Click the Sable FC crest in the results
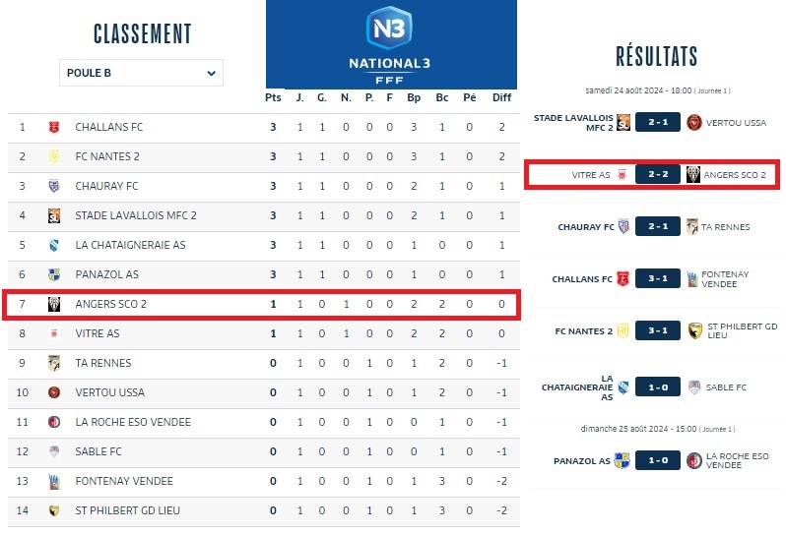Image resolution: width=786 pixels, height=535 pixels. pyautogui.click(x=693, y=387)
